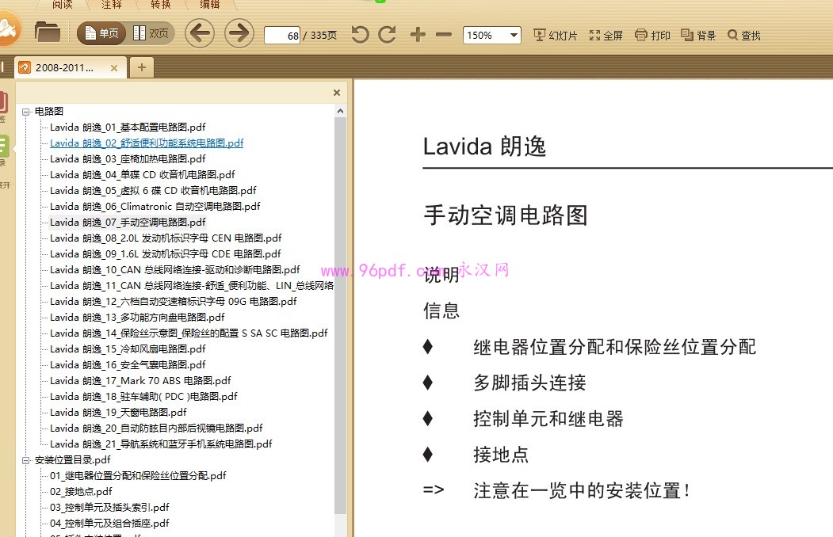
Task: Select Lavida 朗逸_07_手动空调电路图.pdf
Action: 128,223
